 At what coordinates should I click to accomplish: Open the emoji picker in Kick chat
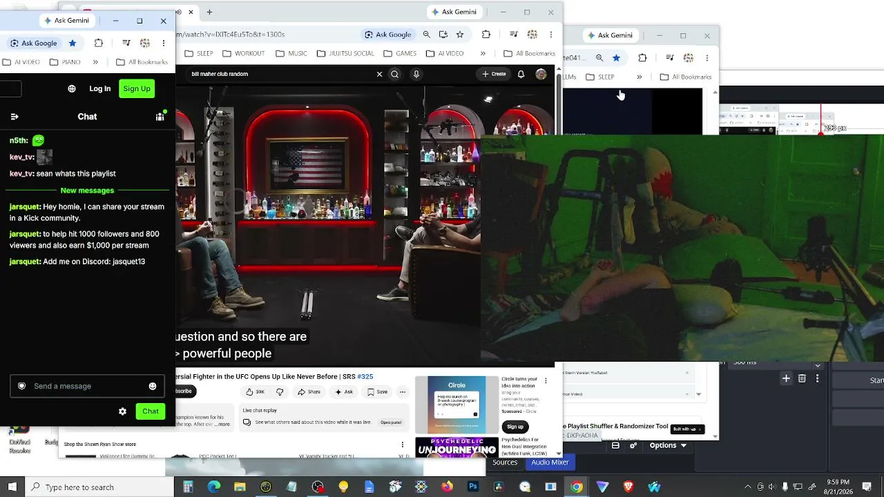point(153,386)
